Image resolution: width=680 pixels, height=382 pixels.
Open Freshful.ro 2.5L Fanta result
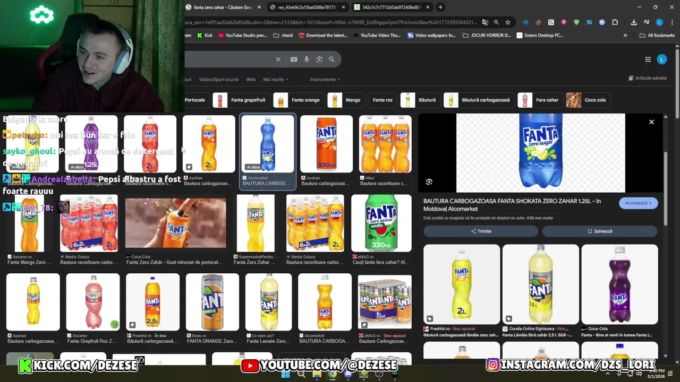click(x=152, y=302)
